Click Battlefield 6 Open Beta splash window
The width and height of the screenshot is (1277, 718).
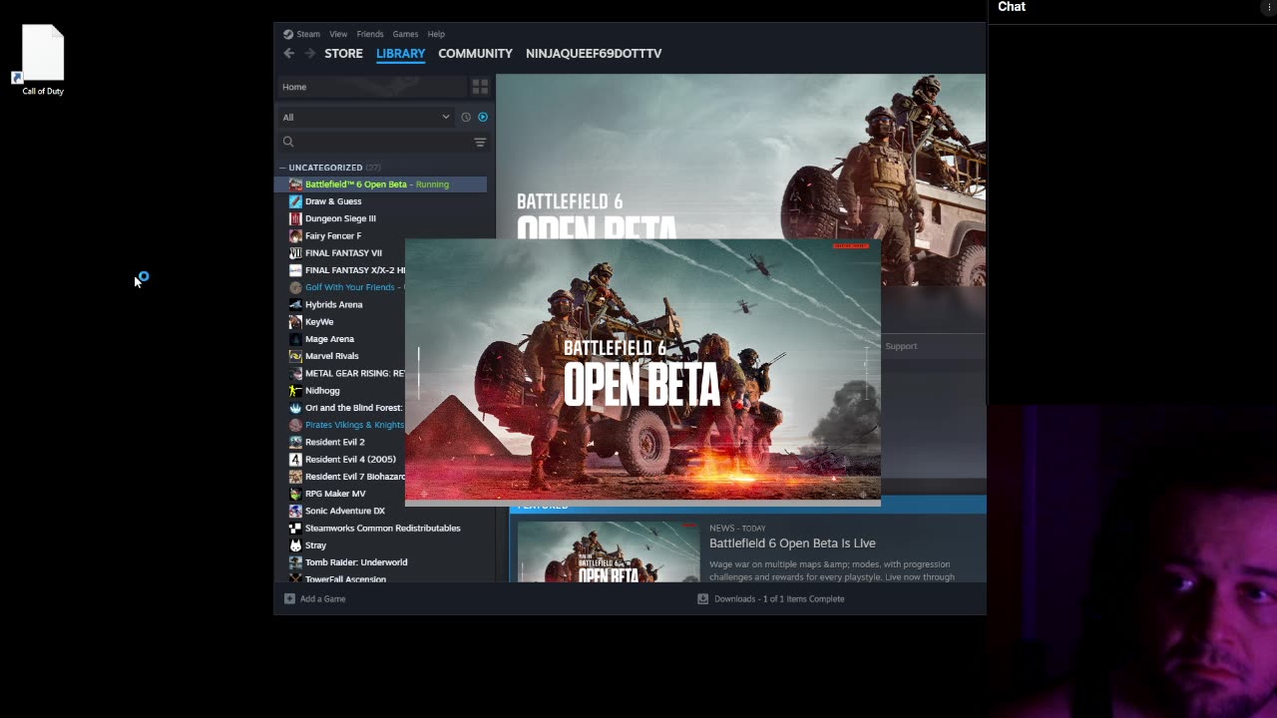click(x=642, y=370)
